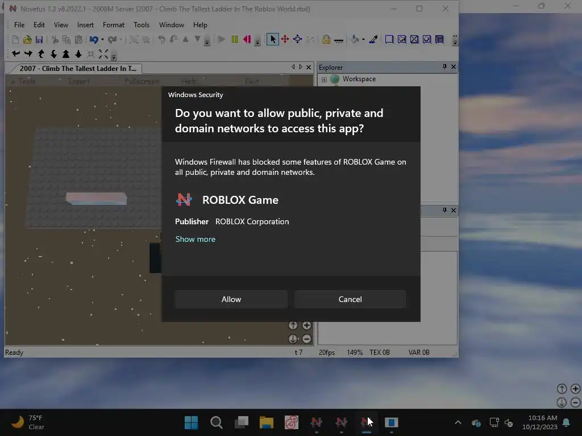Open the Help menu
Viewport: 582px width, 436px height.
pyautogui.click(x=200, y=25)
